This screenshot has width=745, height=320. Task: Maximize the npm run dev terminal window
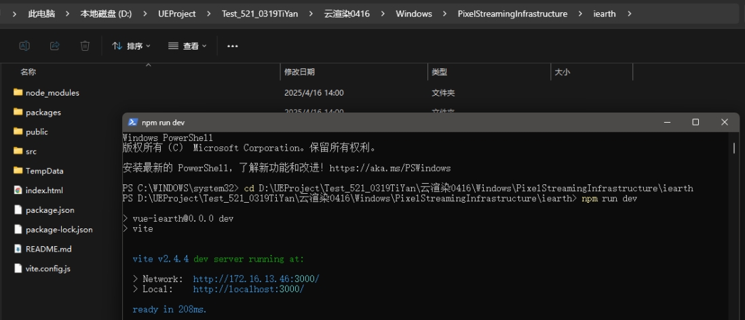coord(695,123)
